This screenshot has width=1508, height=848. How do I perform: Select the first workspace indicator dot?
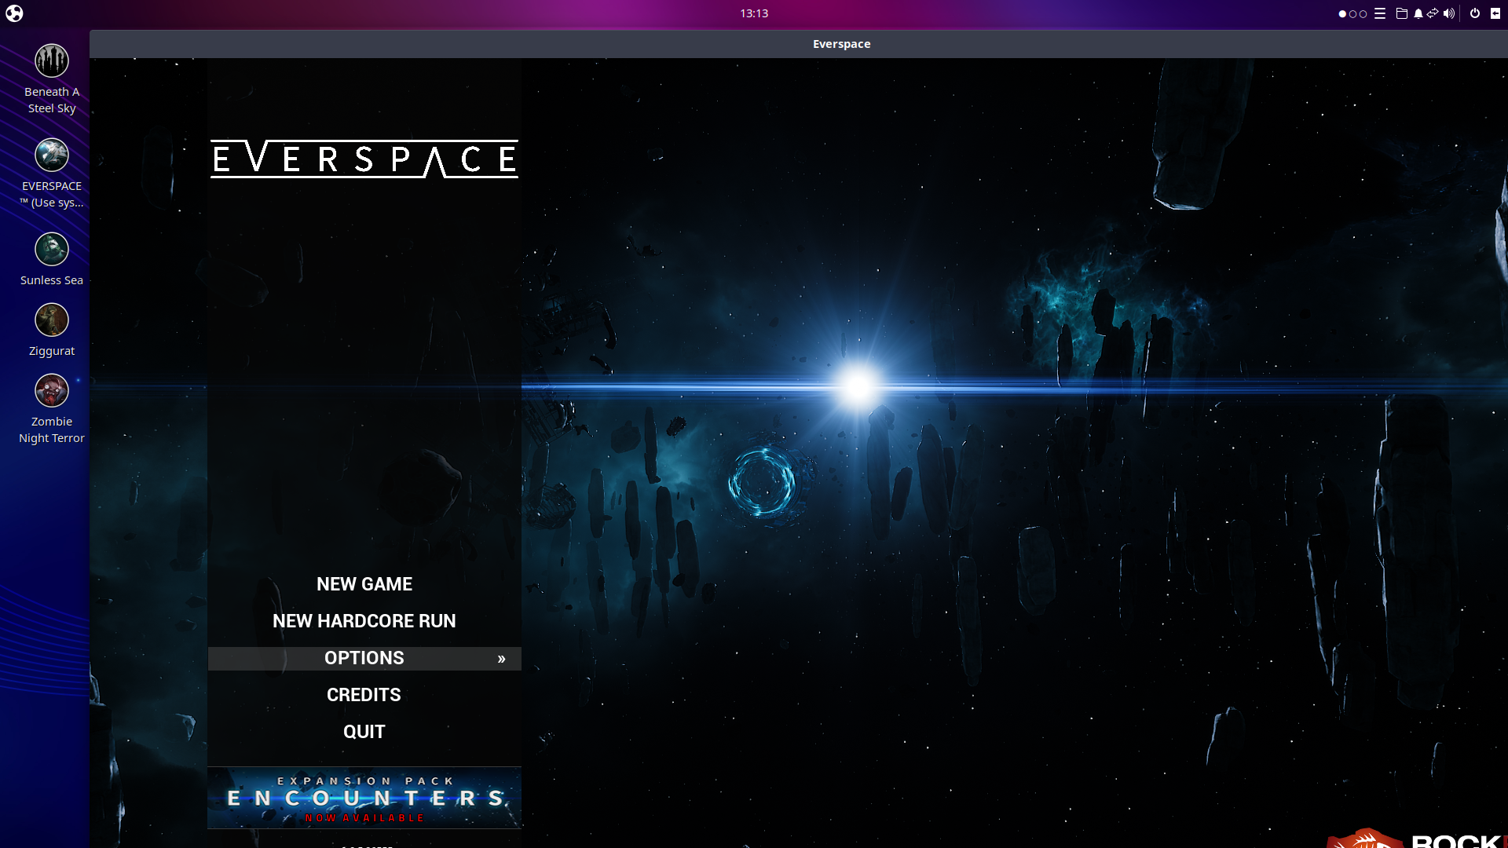point(1342,14)
